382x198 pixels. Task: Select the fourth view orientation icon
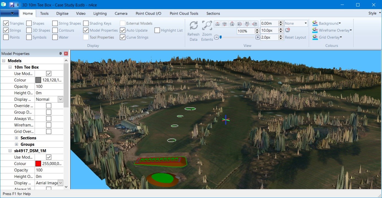pos(240,24)
